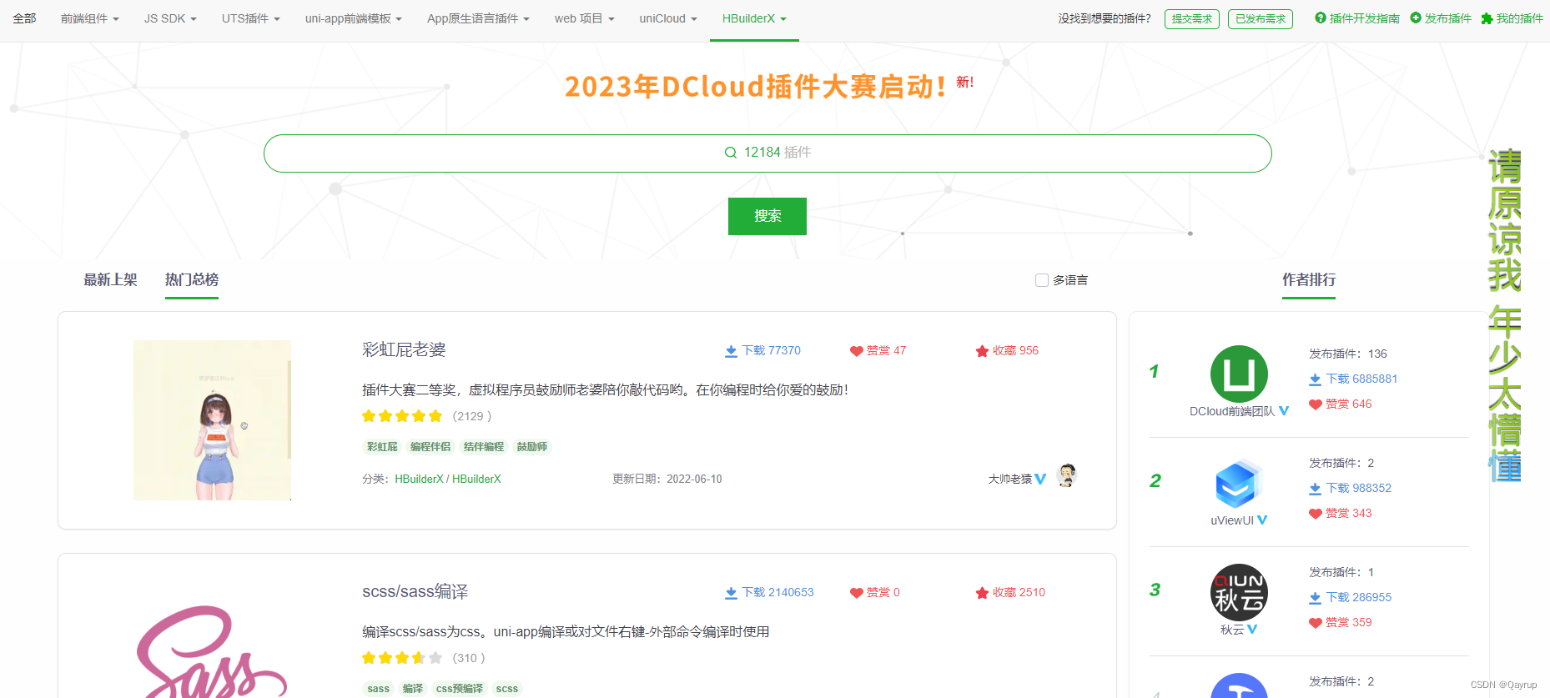1550x698 pixels.
Task: Open author 大帅老猿 profile link
Action: click(x=1010, y=479)
